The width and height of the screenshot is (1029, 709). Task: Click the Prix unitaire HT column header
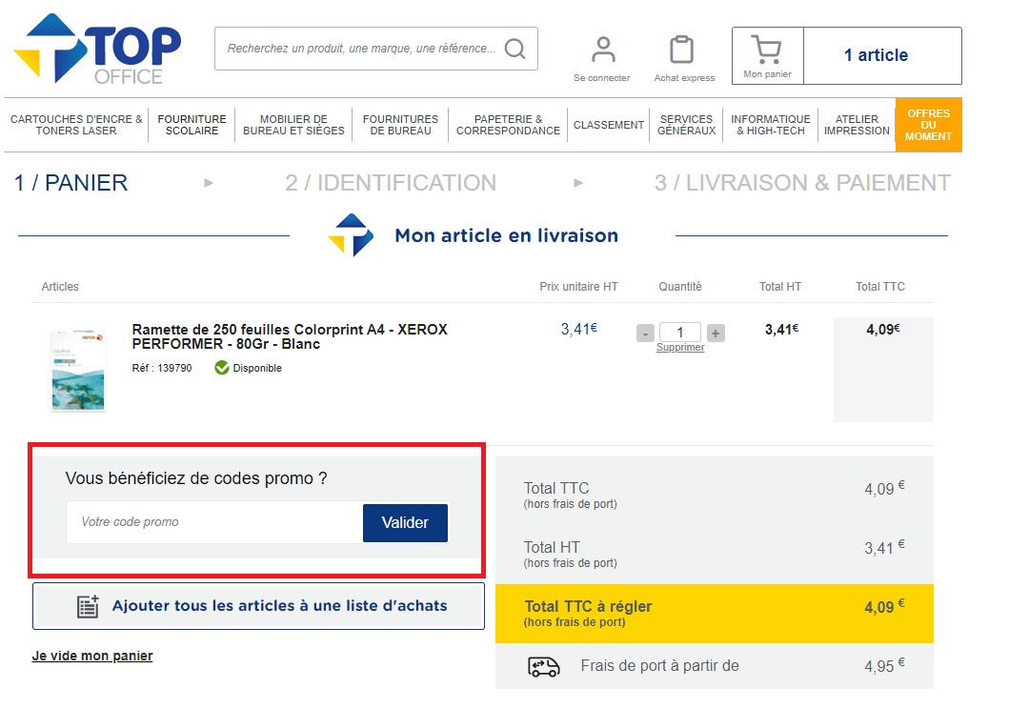pos(578,287)
